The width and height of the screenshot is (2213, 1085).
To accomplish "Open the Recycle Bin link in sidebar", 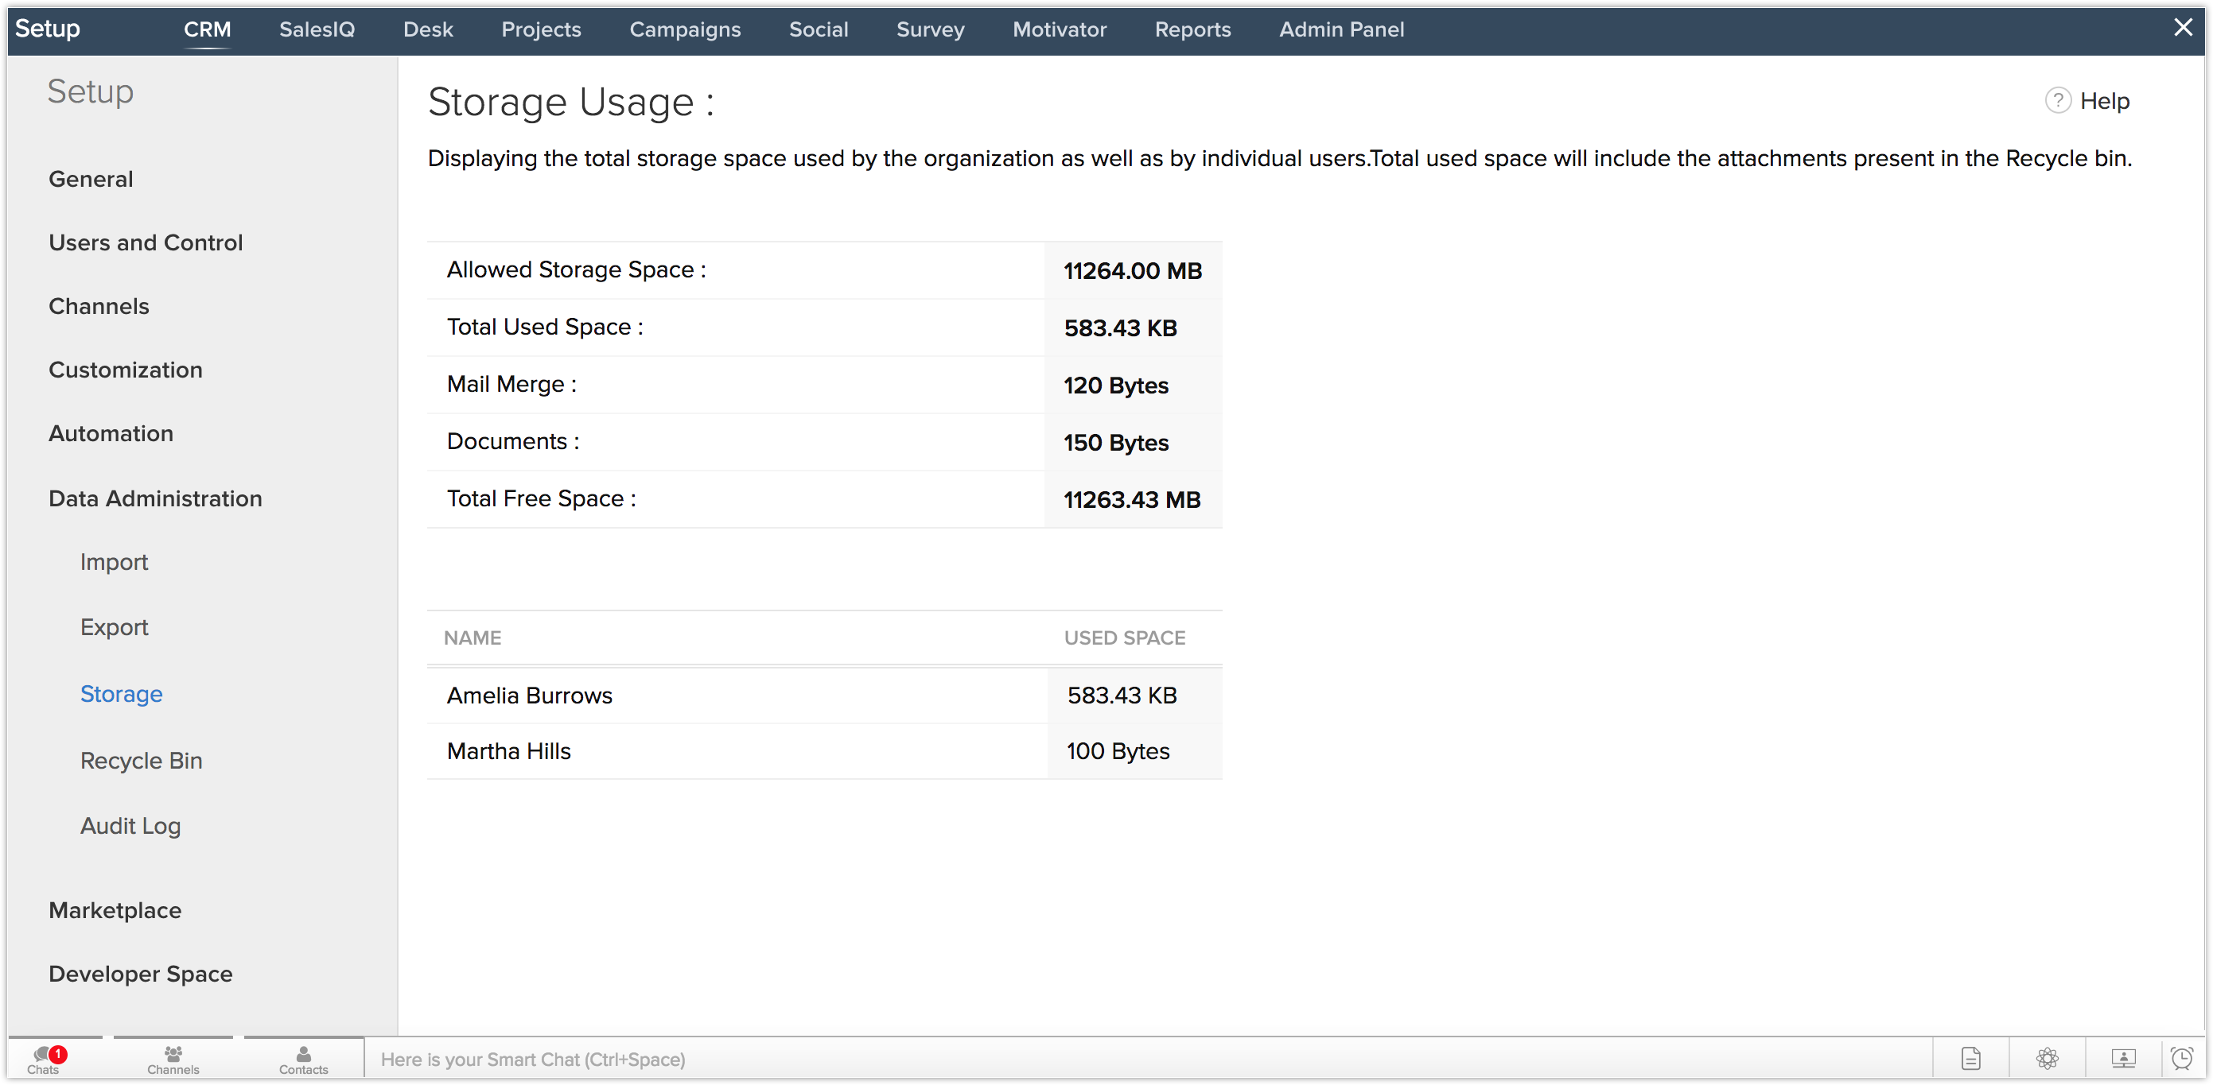I will (141, 761).
